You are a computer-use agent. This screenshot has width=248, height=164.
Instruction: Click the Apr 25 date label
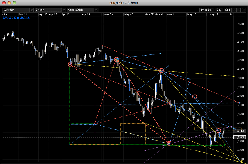(x=53, y=14)
